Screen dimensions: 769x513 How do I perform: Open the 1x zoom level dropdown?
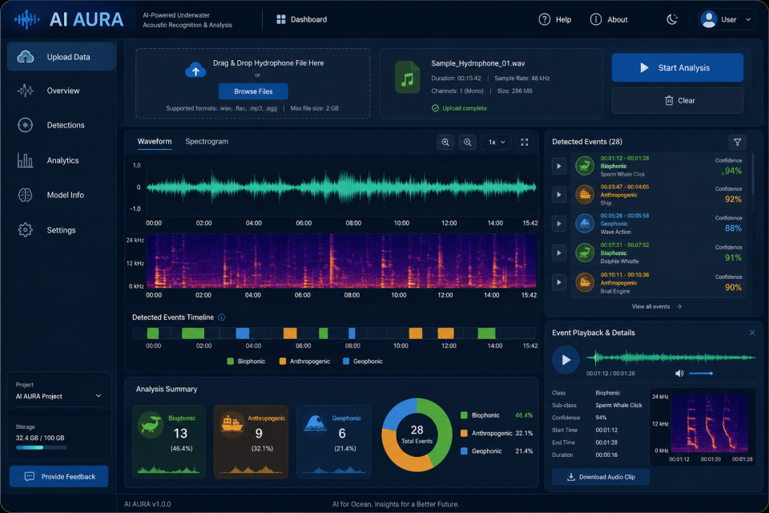click(x=497, y=143)
